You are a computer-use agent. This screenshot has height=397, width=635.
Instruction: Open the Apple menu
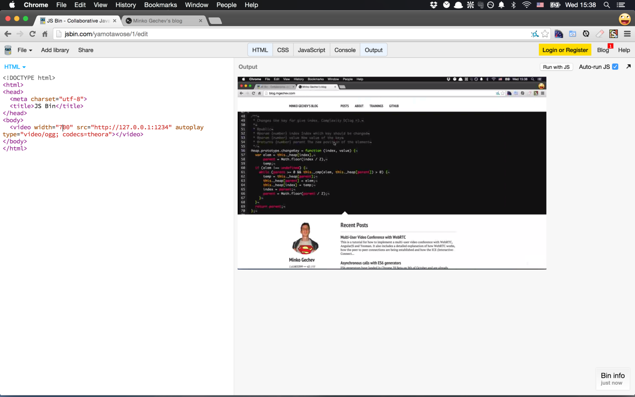pos(12,5)
